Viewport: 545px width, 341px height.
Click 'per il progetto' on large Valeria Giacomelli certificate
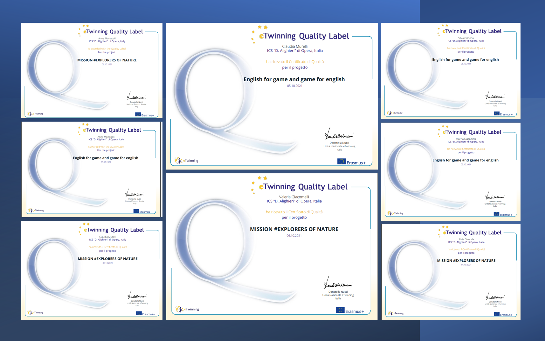pos(294,217)
